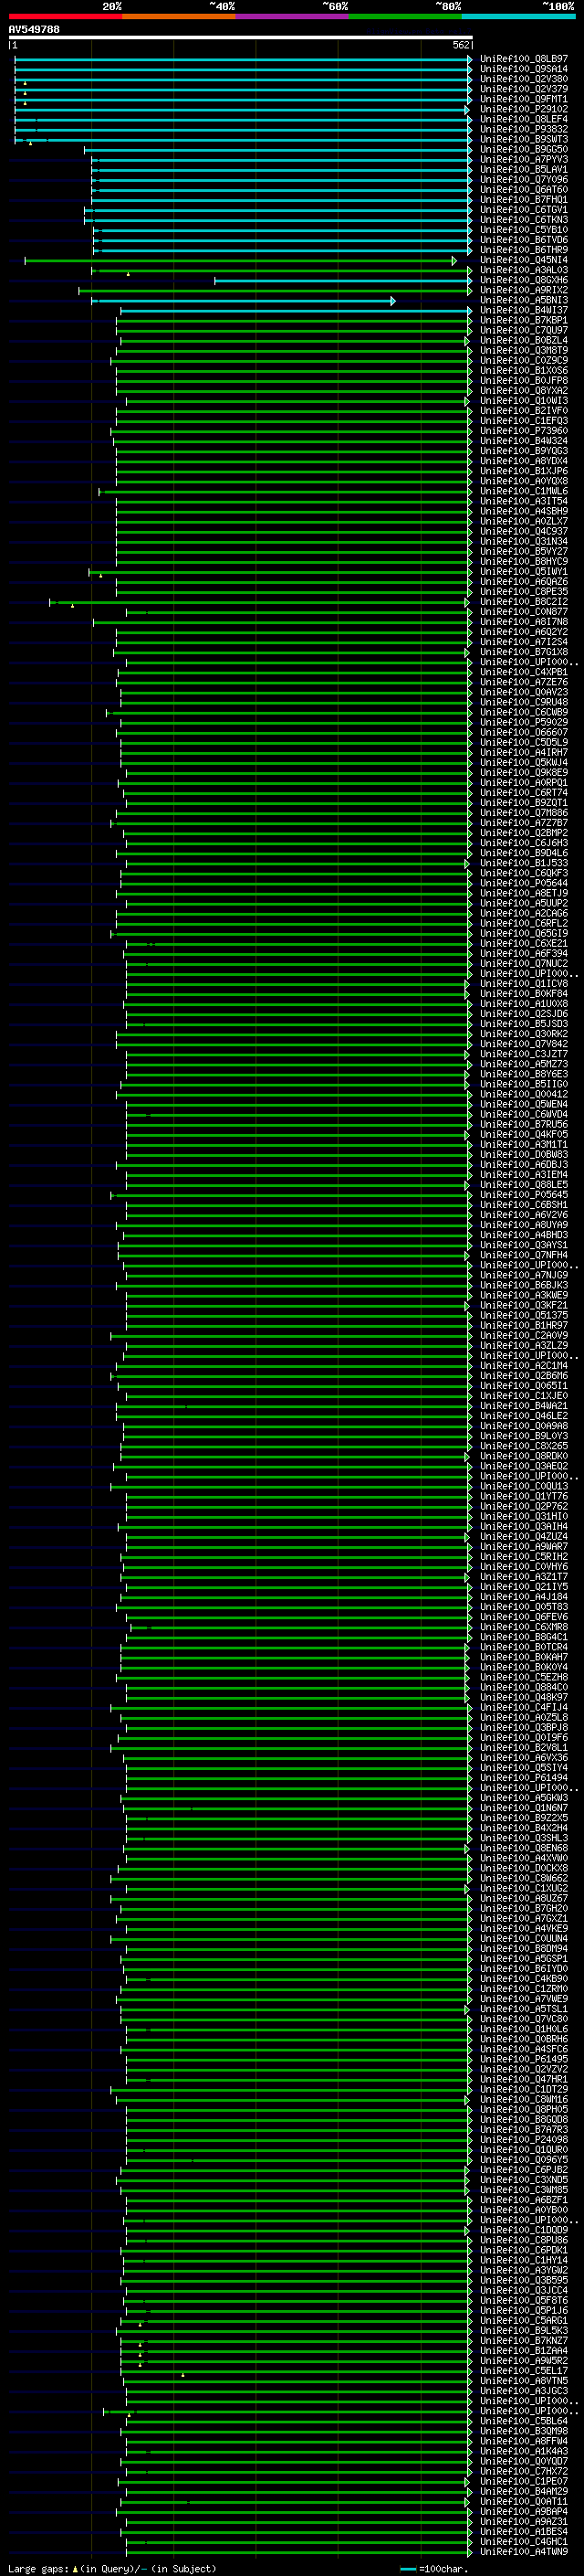Select the UniRef100_Q5IWY1 label
The width and height of the screenshot is (584, 2576).
523,572
